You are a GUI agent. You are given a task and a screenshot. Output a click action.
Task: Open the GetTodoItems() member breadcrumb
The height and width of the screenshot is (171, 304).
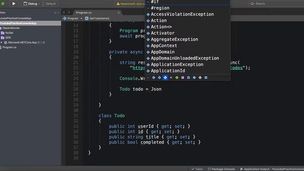99,19
